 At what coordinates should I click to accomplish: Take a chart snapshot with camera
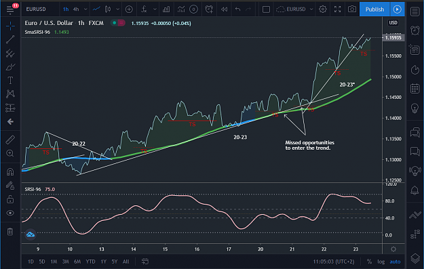pos(352,9)
